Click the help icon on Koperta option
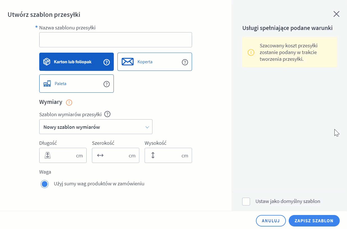This screenshot has width=347, height=229. [x=185, y=62]
